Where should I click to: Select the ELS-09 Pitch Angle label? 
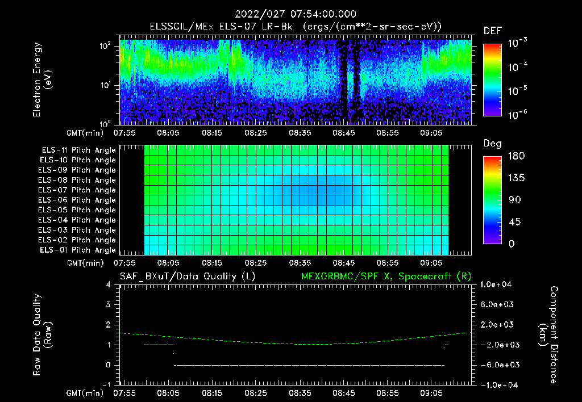point(77,170)
